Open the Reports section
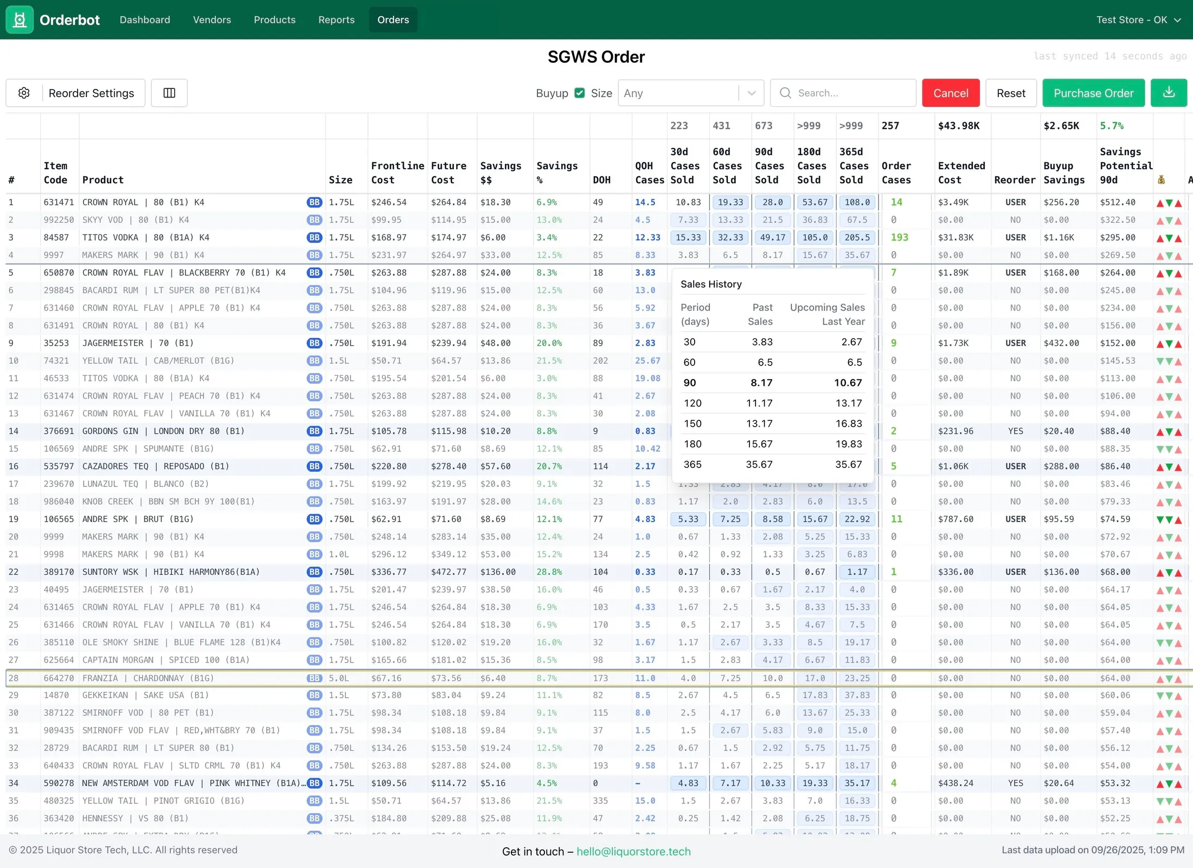 coord(337,20)
